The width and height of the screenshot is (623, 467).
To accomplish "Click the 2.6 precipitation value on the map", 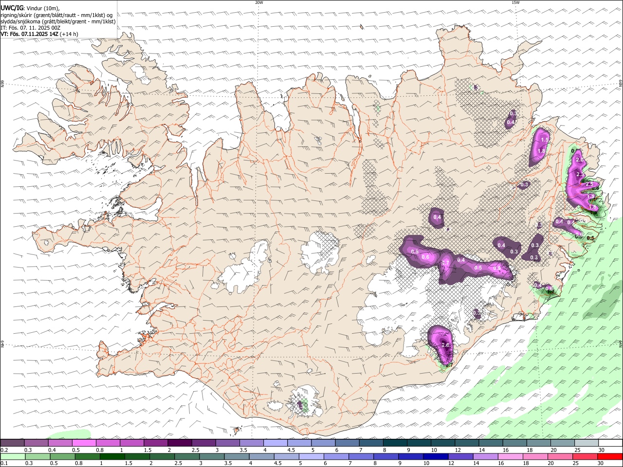I will pos(445,345).
